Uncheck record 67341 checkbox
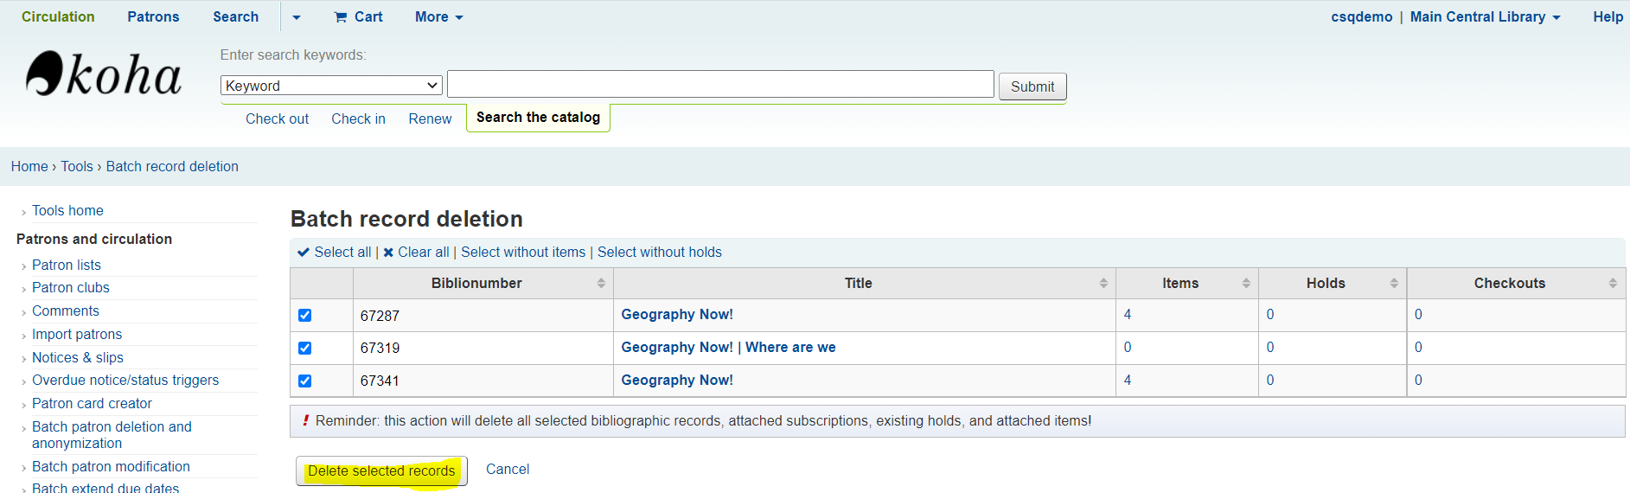The height and width of the screenshot is (493, 1630). click(304, 381)
